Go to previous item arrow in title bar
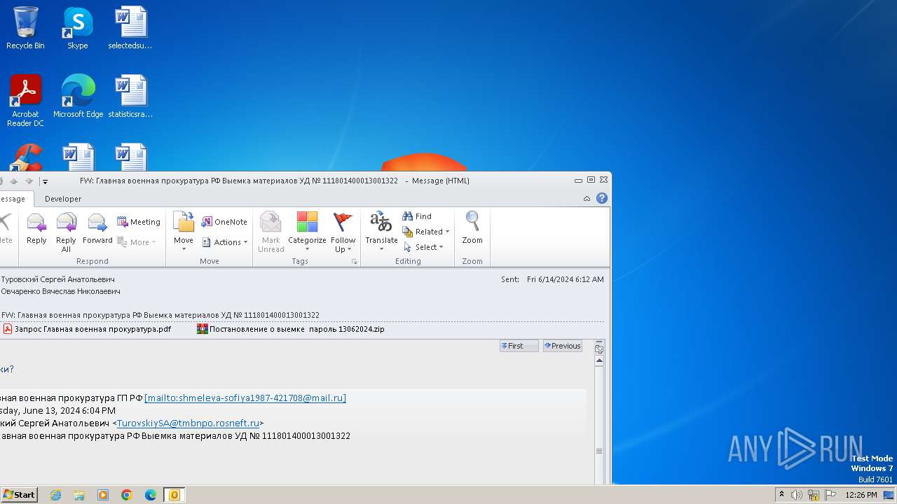Screen dimensions: 897x504 pos(13,181)
